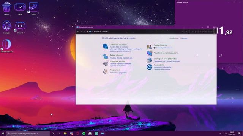Screen dimensions: 243x136
Task: Click Cambia data, ora o formato numeri
Action: (x=167, y=61)
